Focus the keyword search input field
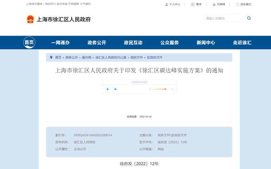Image resolution: width=271 pixels, height=169 pixels. tap(225, 18)
